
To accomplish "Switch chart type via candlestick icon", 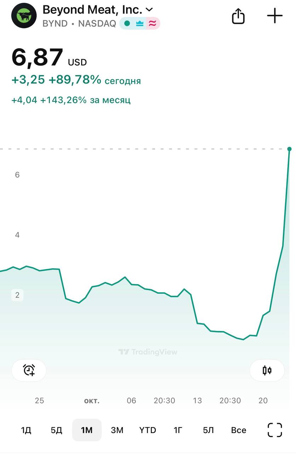I will [x=267, y=370].
